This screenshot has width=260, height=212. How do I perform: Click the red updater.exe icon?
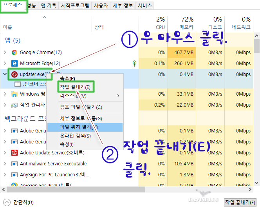(x=14, y=74)
